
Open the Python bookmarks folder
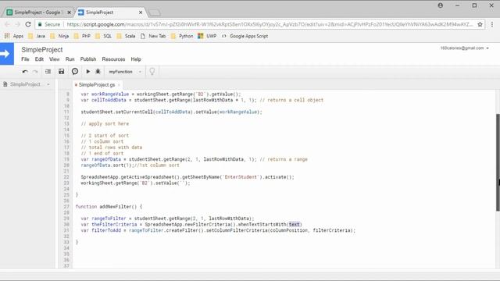point(182,36)
